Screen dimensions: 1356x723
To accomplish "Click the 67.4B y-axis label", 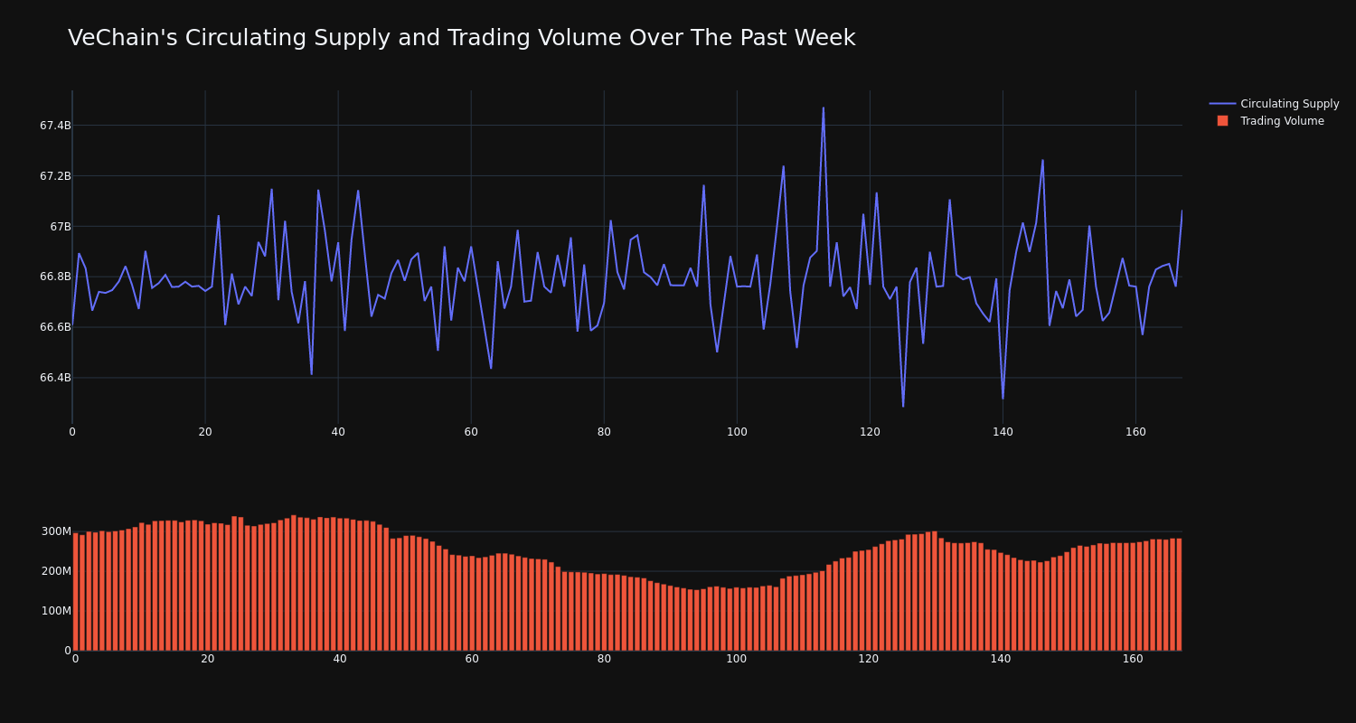I will point(55,126).
